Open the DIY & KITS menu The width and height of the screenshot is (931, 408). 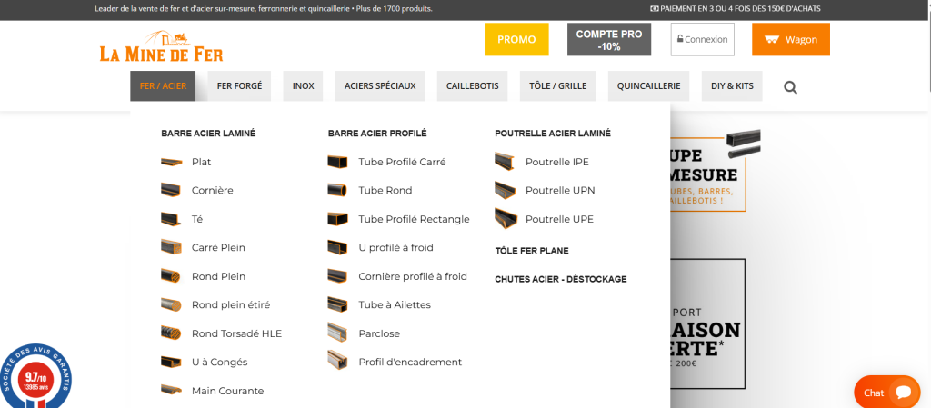coord(732,86)
